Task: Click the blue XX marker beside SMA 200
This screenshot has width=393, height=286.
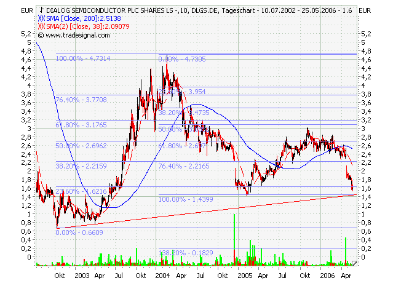Action: click(x=41, y=18)
